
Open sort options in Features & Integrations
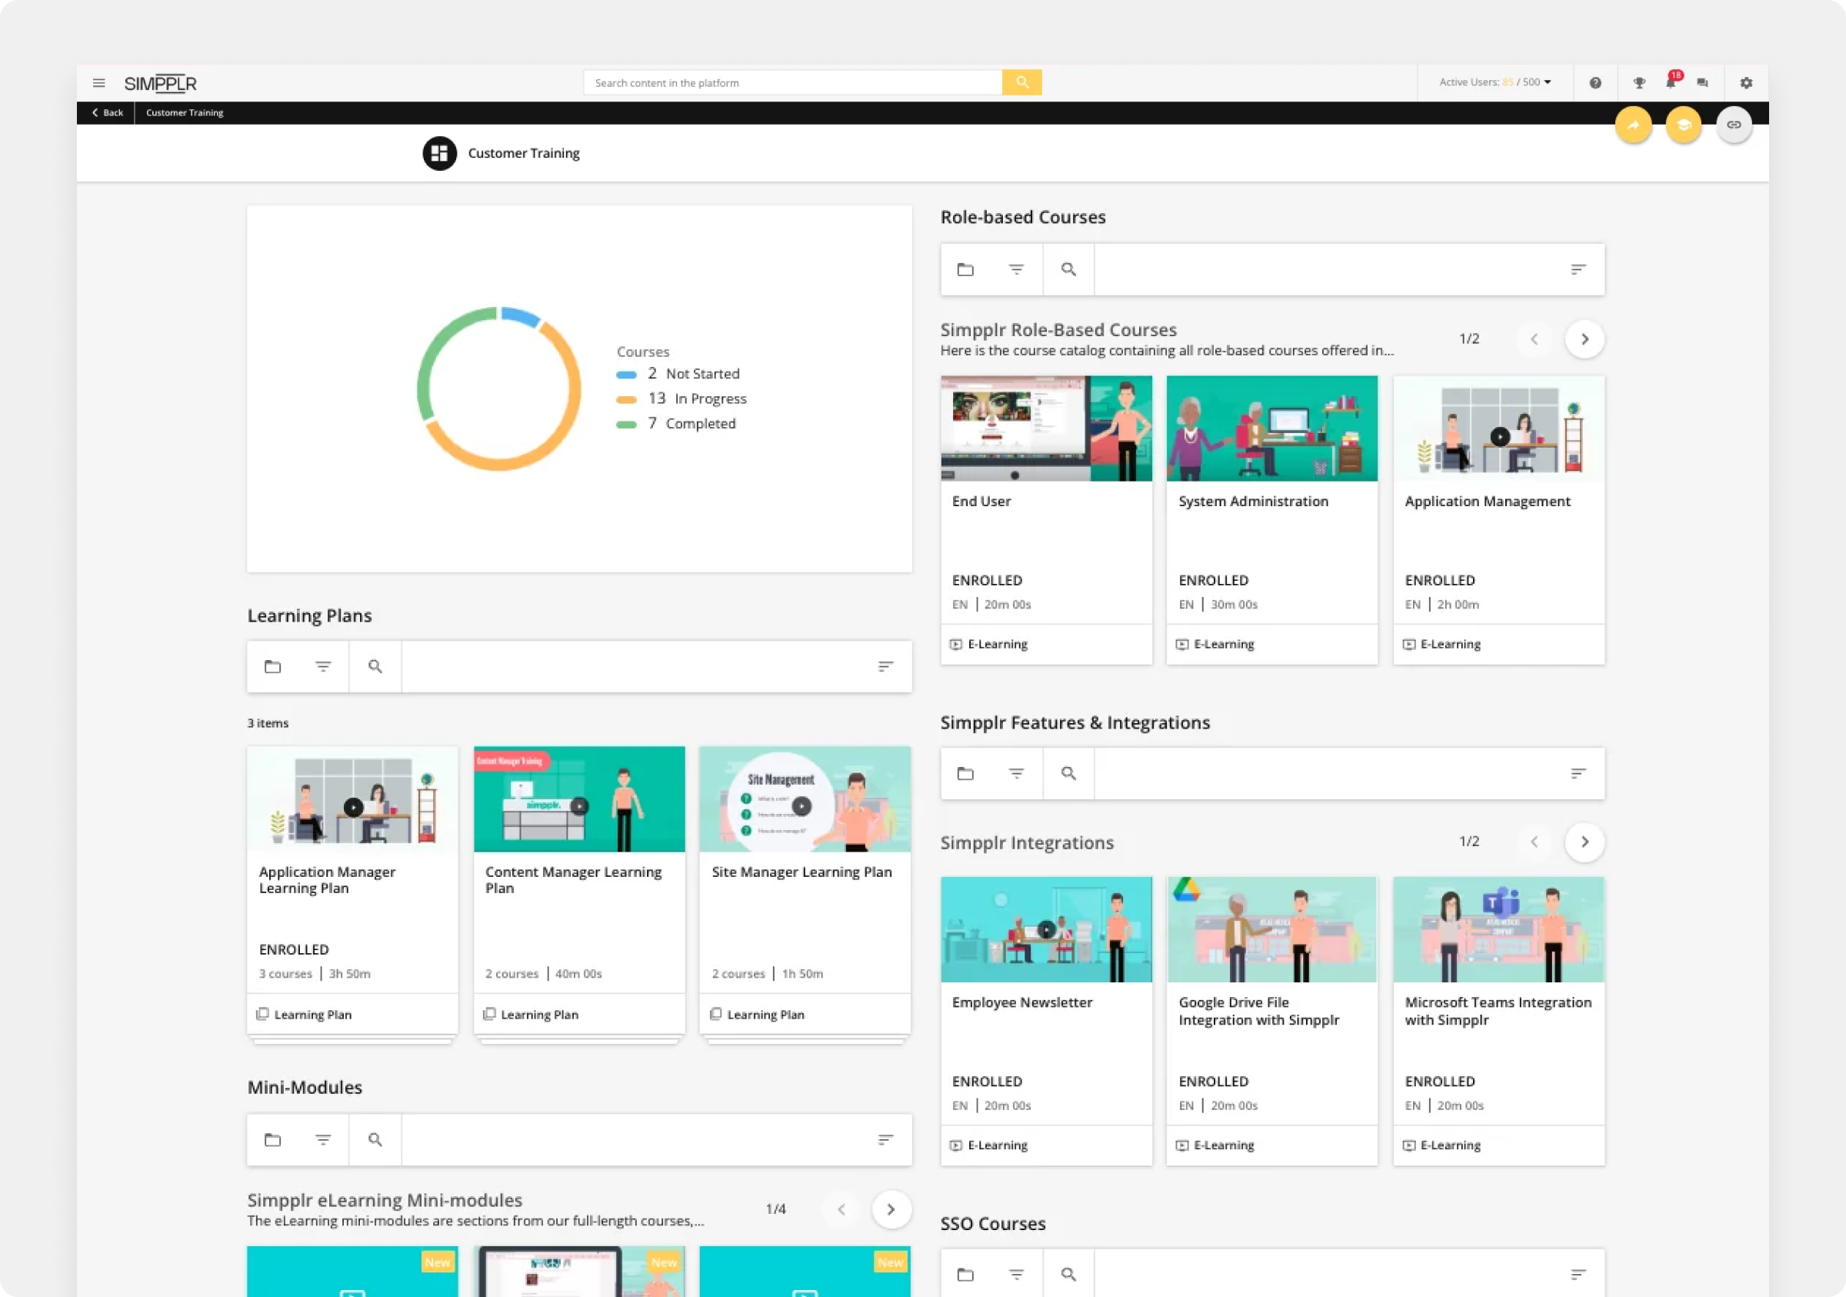1578,774
